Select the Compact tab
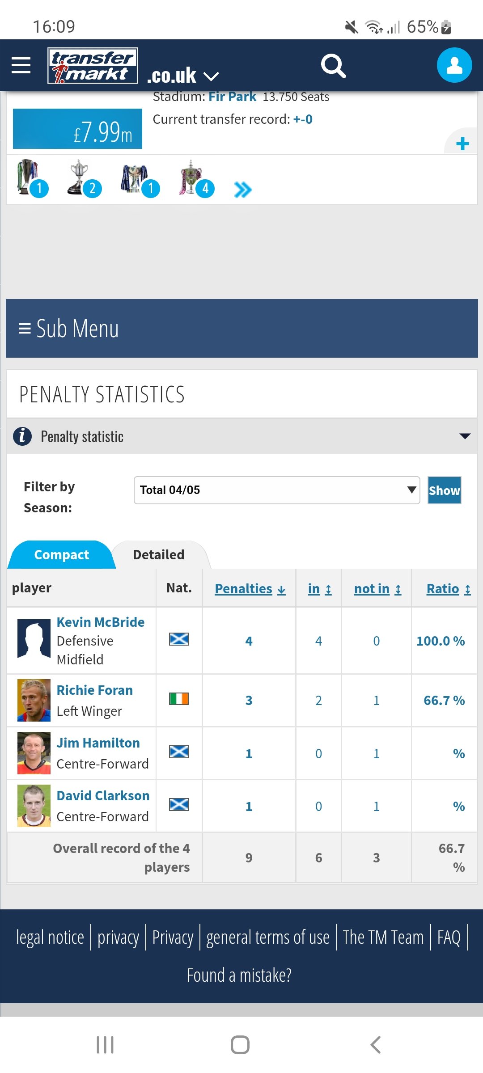The image size is (483, 1073). pos(62,555)
